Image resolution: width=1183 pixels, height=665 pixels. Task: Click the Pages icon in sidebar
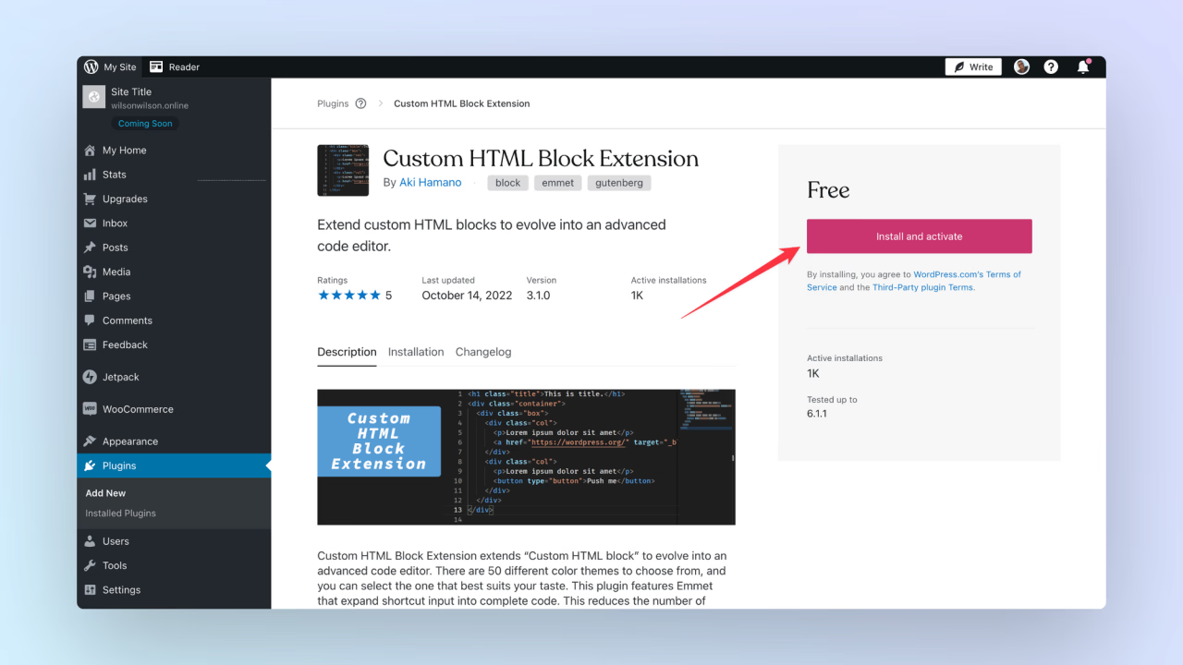[90, 296]
